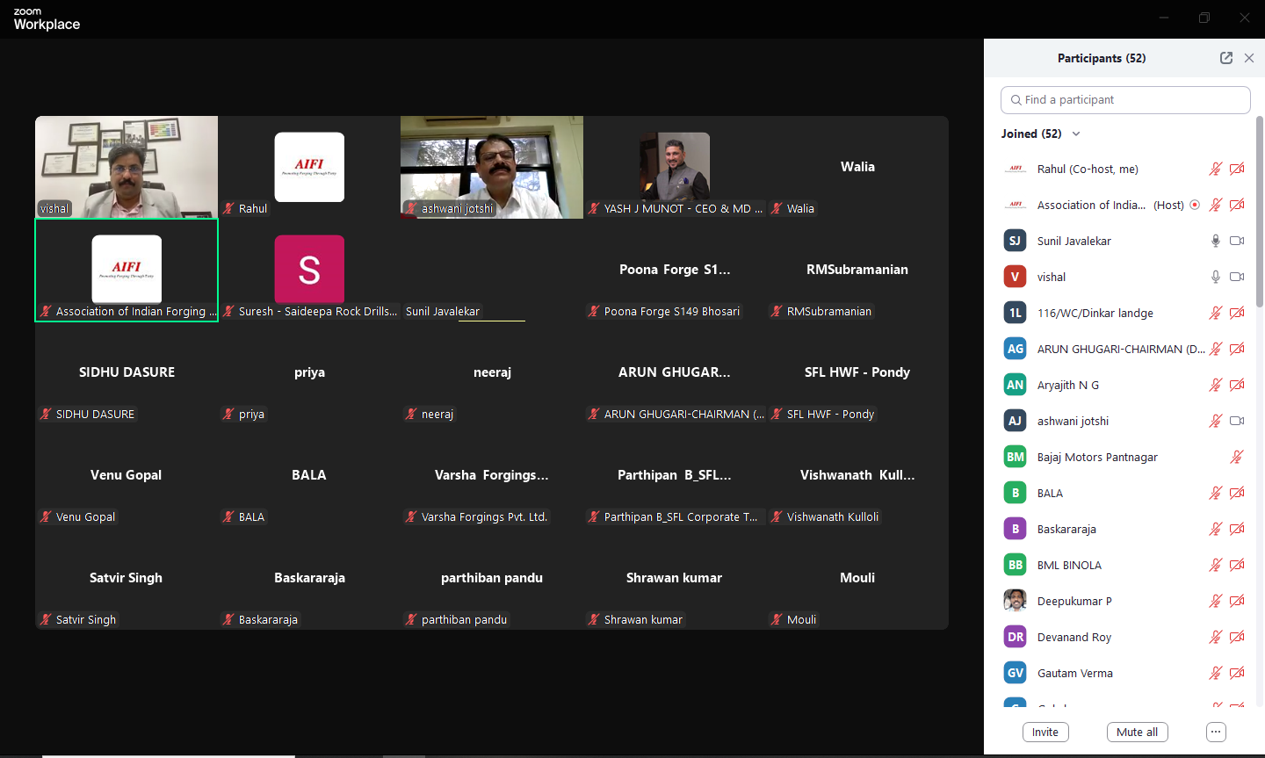Restore down the Zoom window

point(1204,18)
